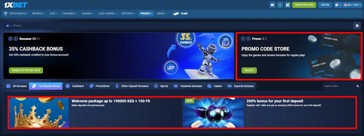Show next slide in Bonuses carousel
The image size is (364, 136).
tap(16, 39)
